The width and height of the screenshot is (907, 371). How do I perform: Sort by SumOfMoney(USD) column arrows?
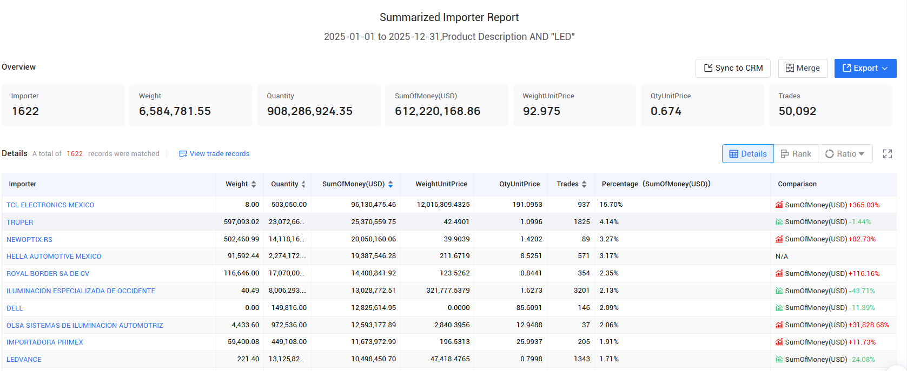pos(390,184)
